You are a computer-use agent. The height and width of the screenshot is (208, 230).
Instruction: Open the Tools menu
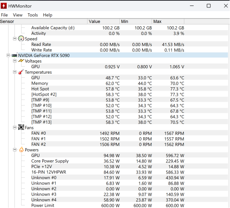pos(33,15)
